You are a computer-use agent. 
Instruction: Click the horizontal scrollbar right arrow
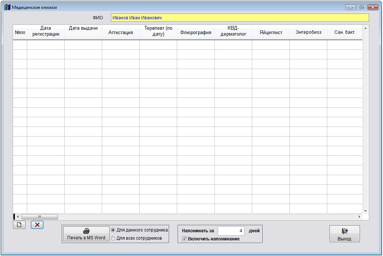click(359, 217)
